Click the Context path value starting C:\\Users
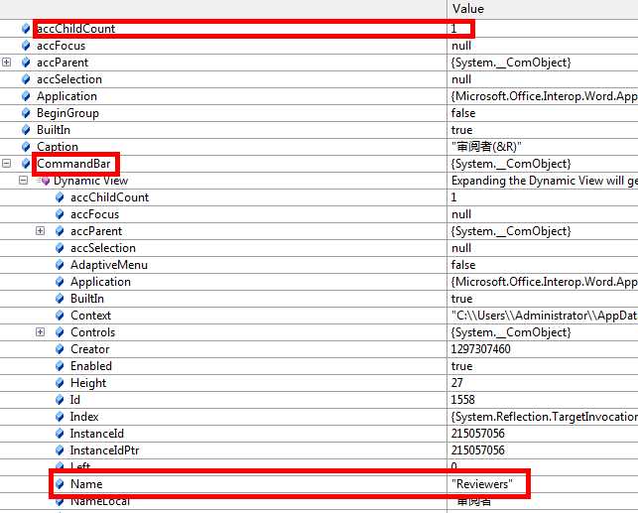The width and height of the screenshot is (638, 513). point(545,316)
